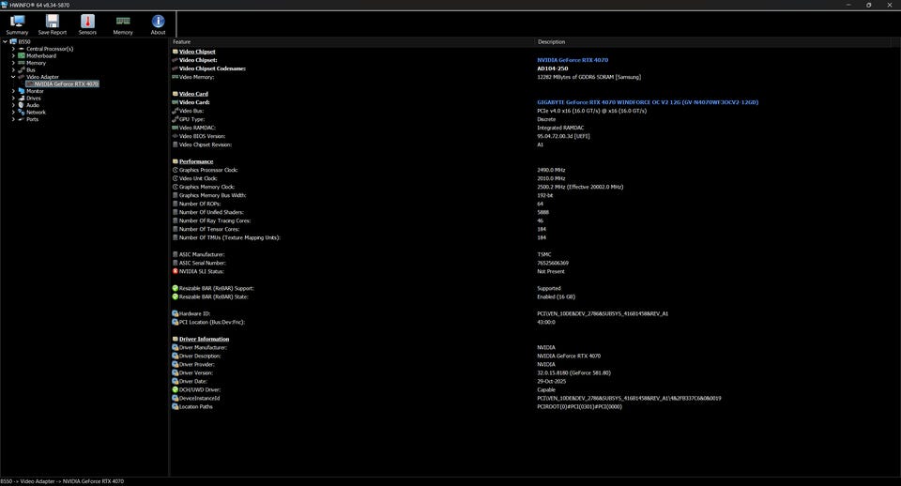
Task: Click the GIGABYTE GeForce RTX 4070 card link
Action: [x=647, y=102]
